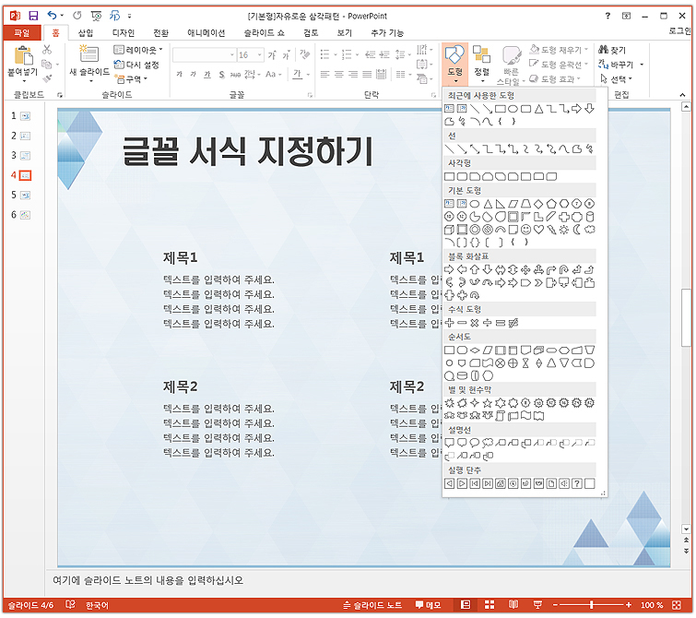Switch to Reading view

click(513, 605)
